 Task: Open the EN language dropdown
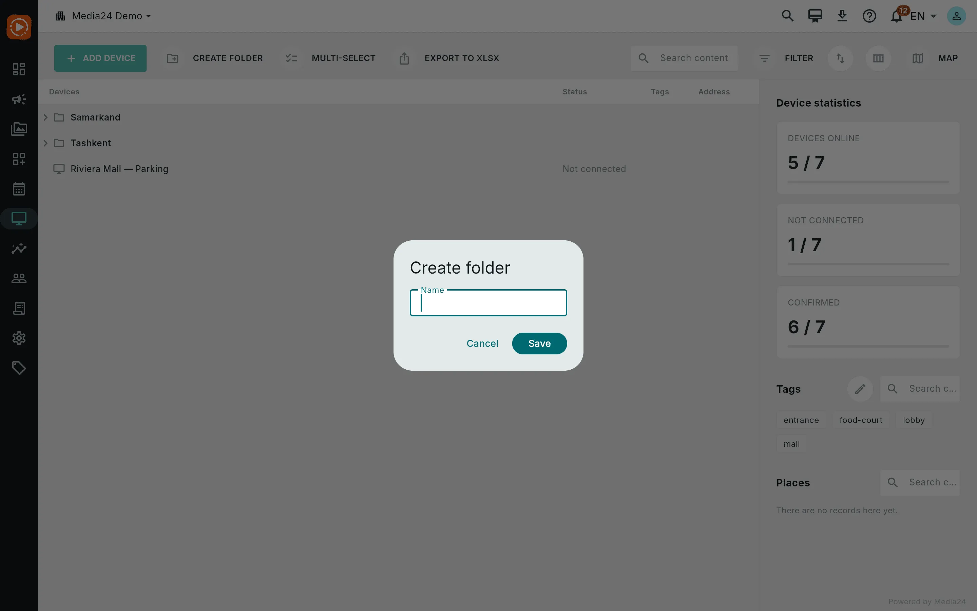[x=924, y=16]
